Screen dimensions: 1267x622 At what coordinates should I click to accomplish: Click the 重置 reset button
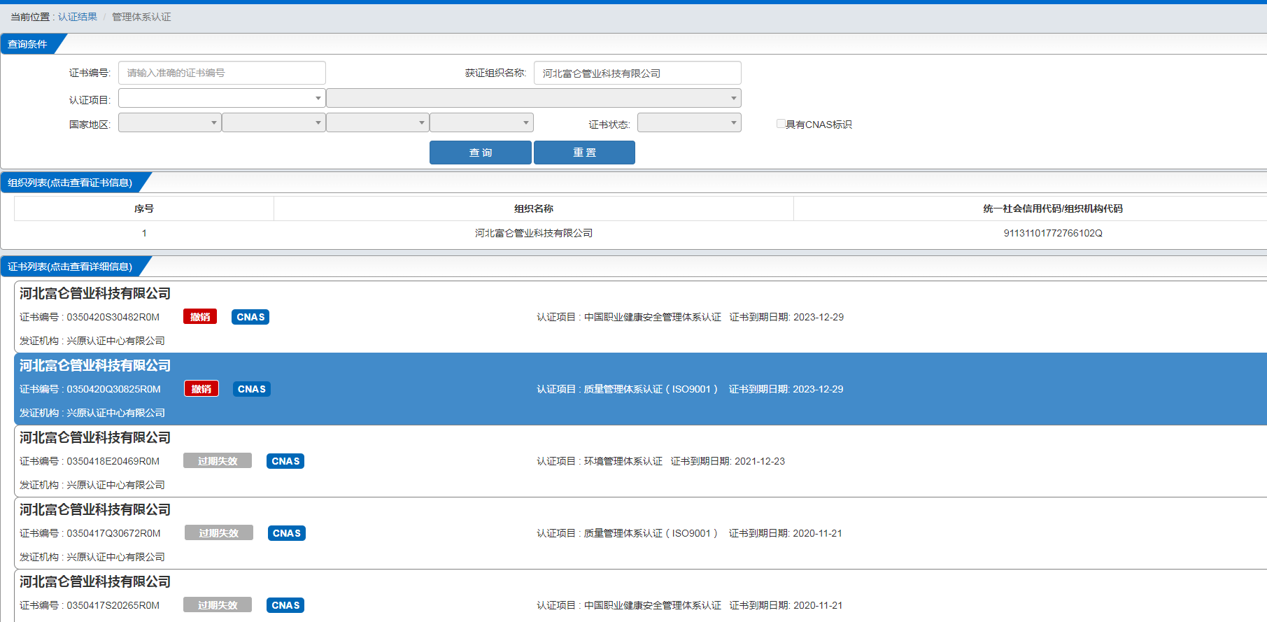coord(584,153)
